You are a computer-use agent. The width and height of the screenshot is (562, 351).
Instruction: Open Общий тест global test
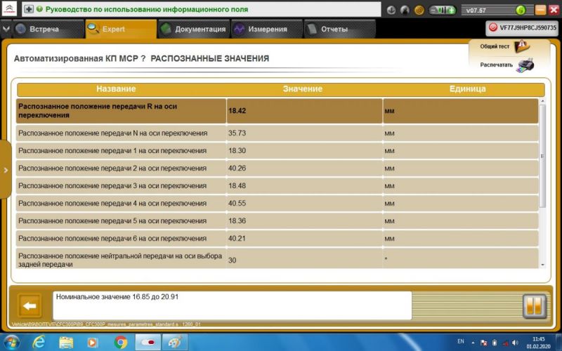pos(521,46)
